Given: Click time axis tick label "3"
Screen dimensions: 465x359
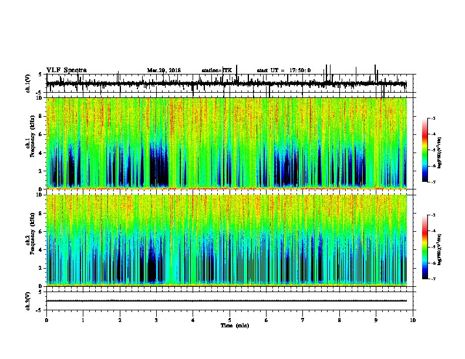Looking at the screenshot, I should [x=156, y=320].
